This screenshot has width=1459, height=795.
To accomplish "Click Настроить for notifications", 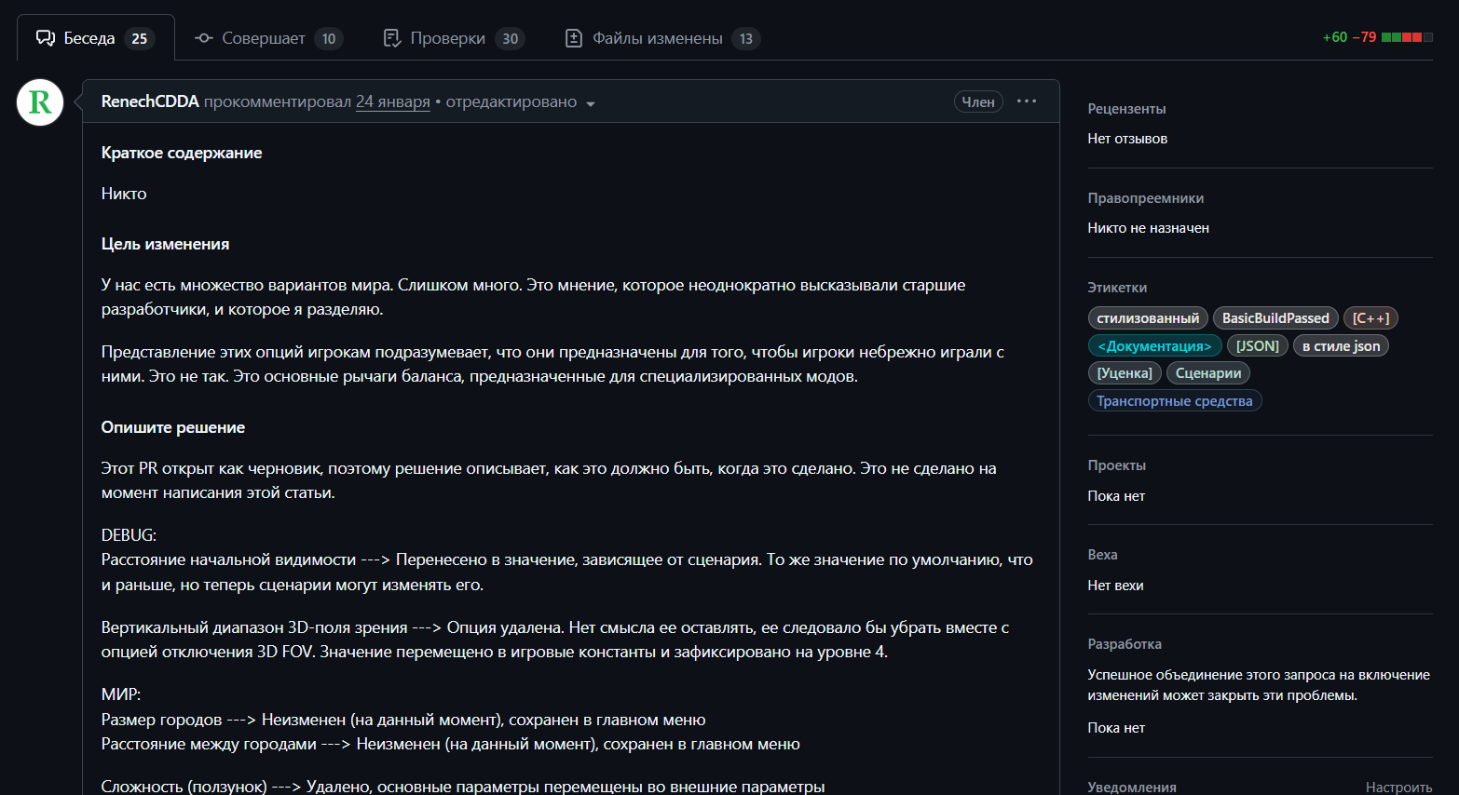I will point(1398,787).
